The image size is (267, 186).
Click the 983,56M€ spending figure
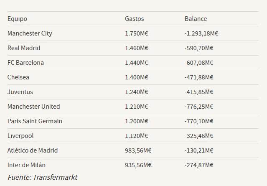tap(138, 150)
